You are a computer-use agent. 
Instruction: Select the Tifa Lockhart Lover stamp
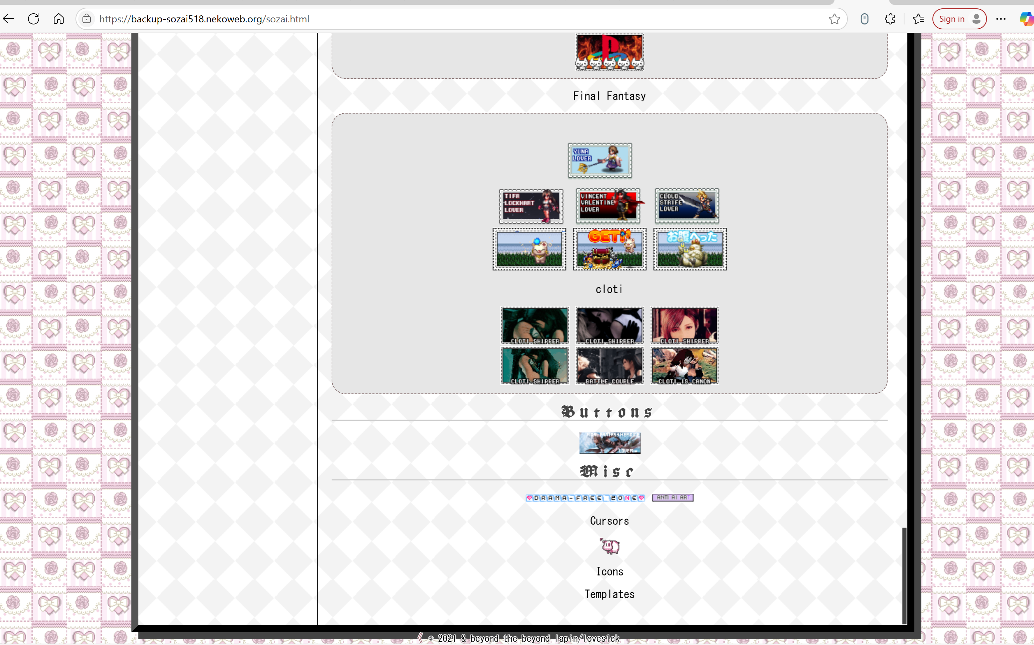pyautogui.click(x=531, y=206)
